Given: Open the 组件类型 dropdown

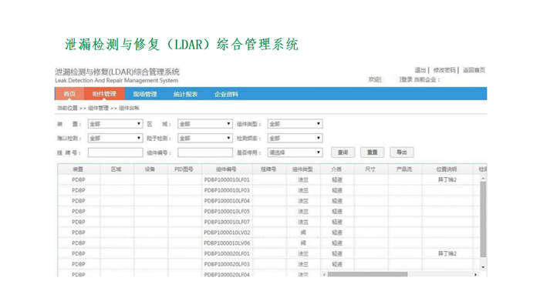Looking at the screenshot, I should pyautogui.click(x=295, y=124).
